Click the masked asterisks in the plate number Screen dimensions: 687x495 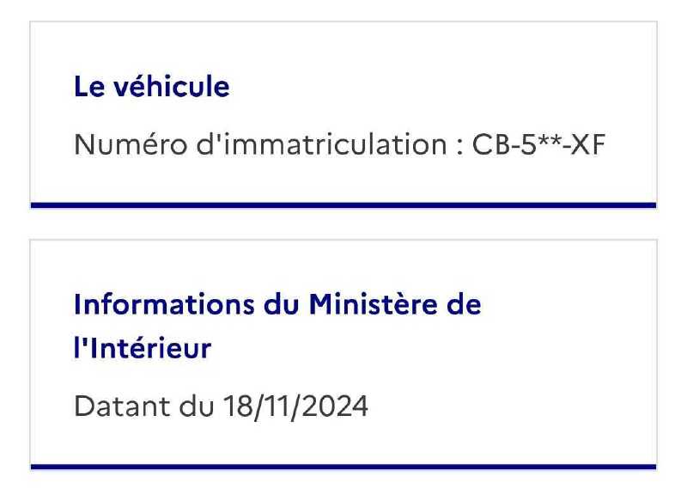coord(550,140)
